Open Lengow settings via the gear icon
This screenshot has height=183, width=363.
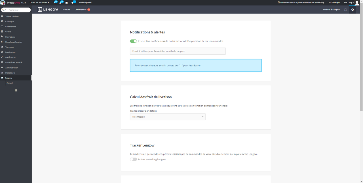(x=353, y=9)
